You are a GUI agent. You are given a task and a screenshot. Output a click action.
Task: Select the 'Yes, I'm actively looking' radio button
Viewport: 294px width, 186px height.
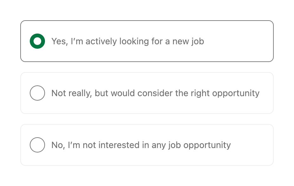[37, 41]
